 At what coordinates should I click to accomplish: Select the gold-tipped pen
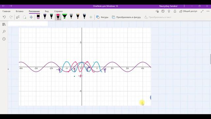[78, 17]
